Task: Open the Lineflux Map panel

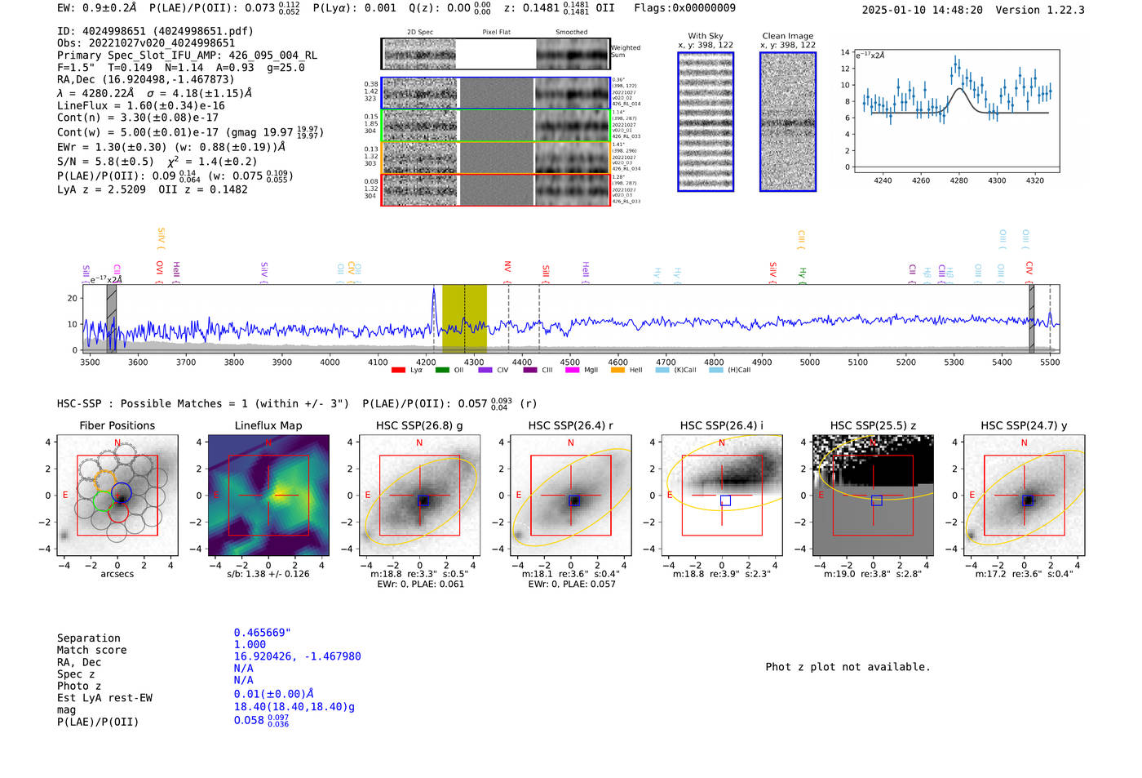Action: pyautogui.click(x=268, y=496)
